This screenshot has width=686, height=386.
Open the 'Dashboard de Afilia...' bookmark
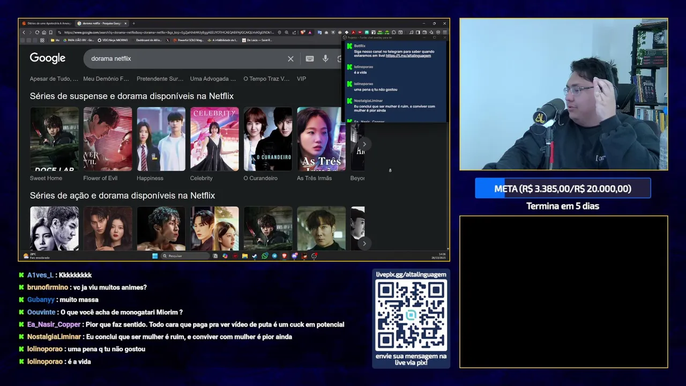click(148, 40)
